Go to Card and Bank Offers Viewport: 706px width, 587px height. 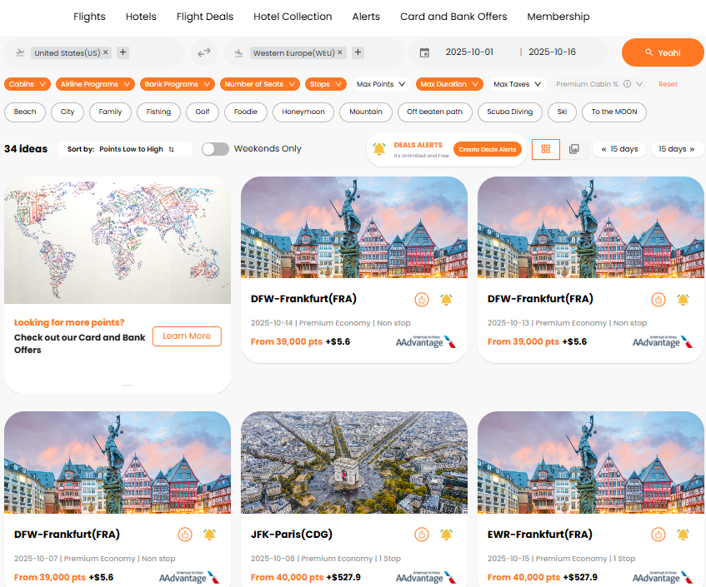(453, 17)
